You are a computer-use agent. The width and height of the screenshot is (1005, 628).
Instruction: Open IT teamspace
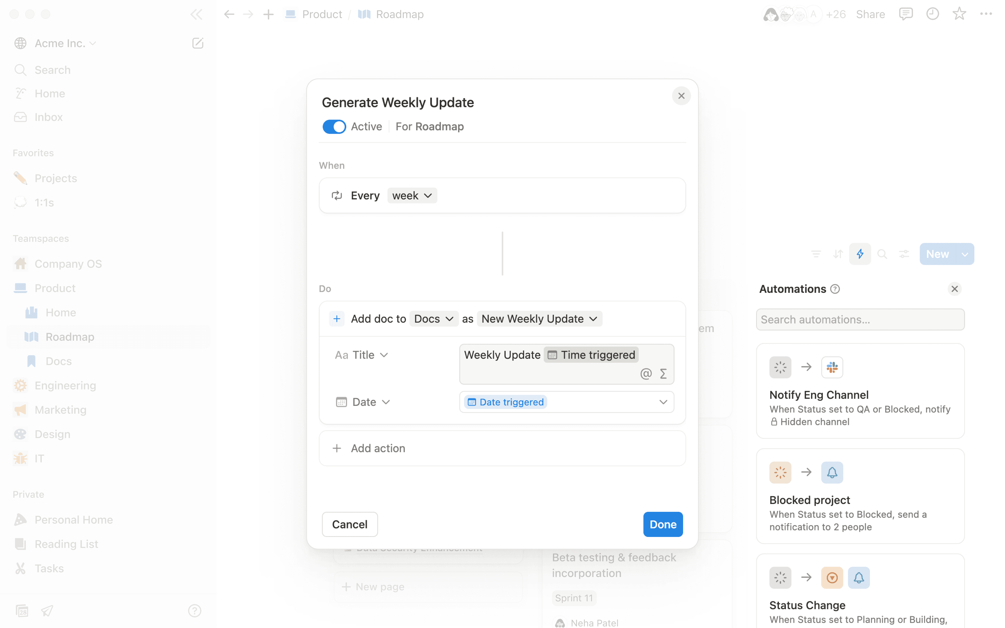108,458
